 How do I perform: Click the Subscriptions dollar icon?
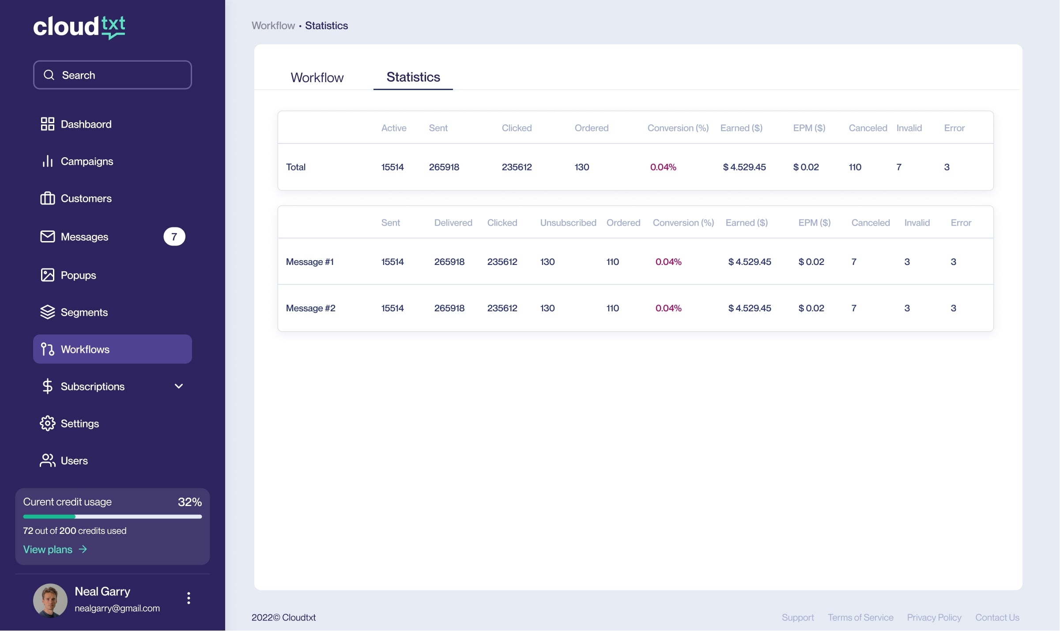(x=47, y=386)
